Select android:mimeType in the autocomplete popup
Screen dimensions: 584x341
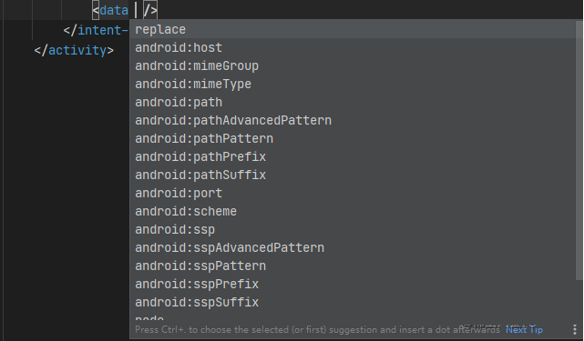353,84
